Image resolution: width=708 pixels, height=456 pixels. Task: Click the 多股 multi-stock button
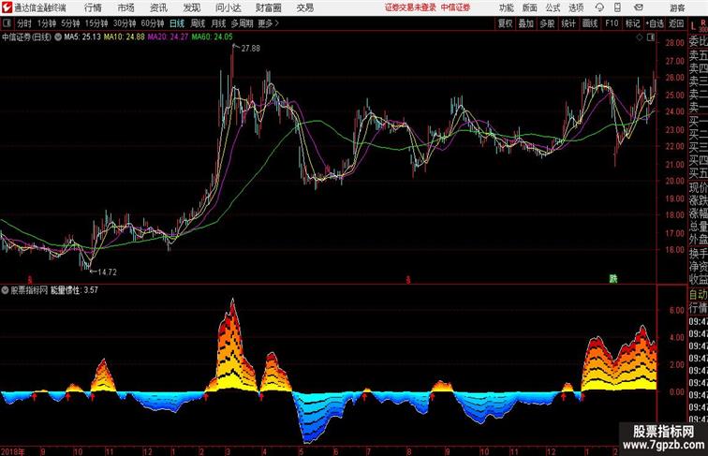547,23
